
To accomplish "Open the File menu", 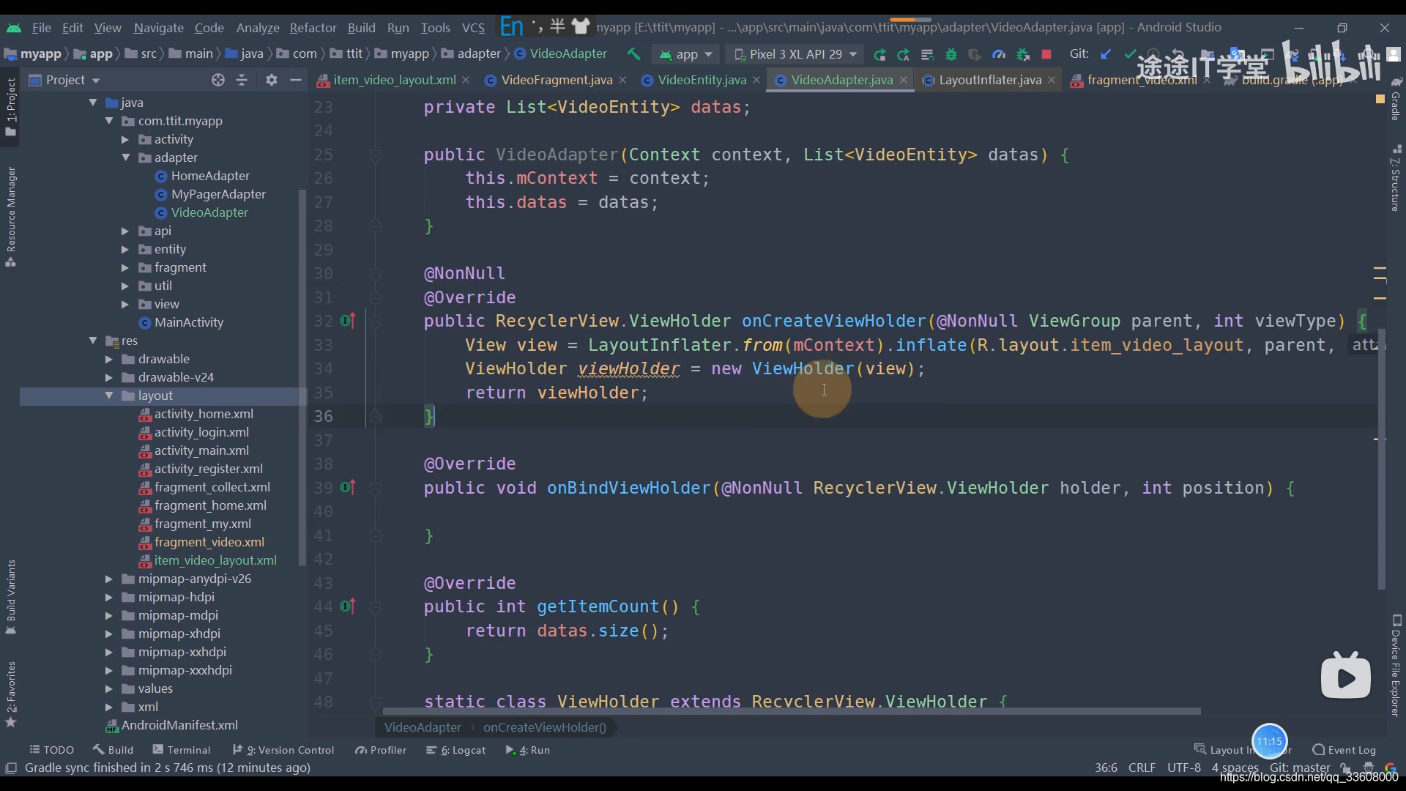I will point(42,28).
